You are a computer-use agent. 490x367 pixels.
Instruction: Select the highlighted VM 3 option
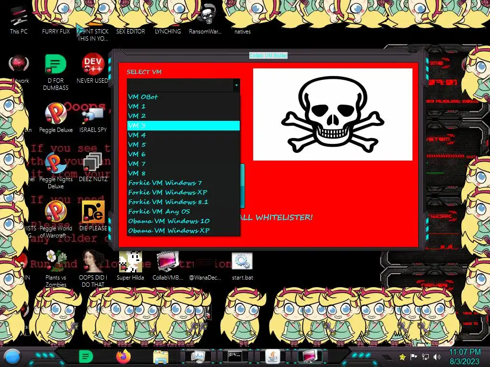[183, 126]
